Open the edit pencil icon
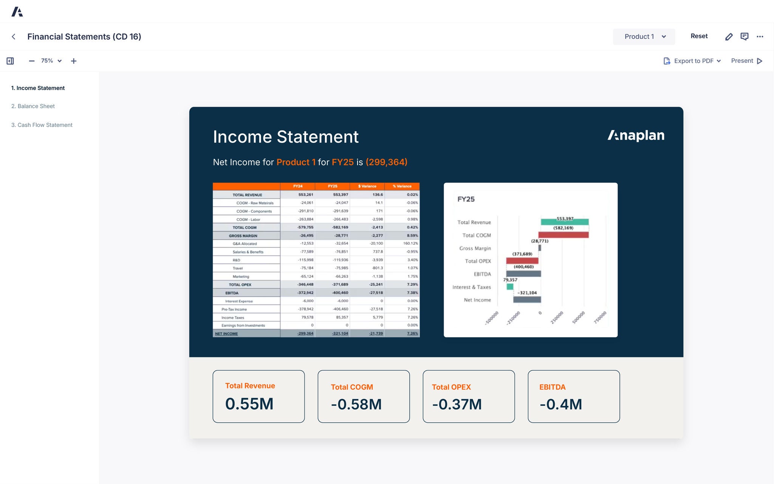This screenshot has height=484, width=774. coord(729,36)
